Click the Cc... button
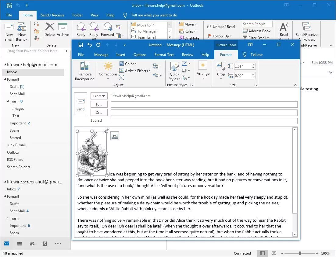336x257 pixels. 99,113
